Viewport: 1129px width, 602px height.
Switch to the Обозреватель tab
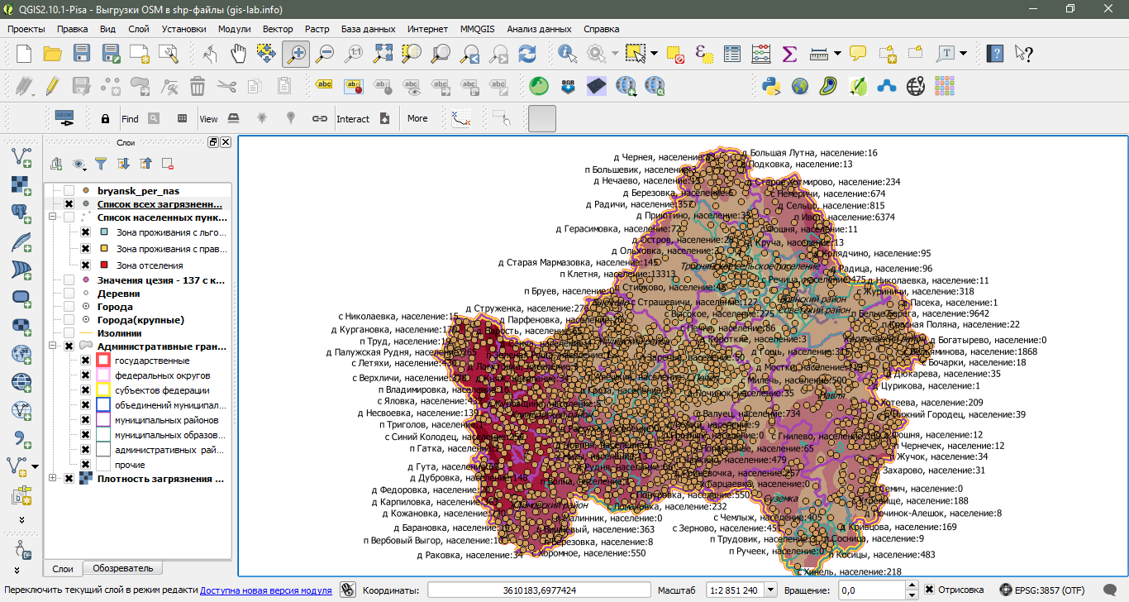tap(122, 568)
